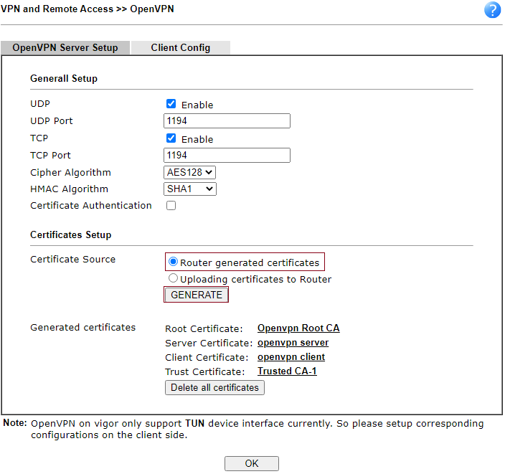505x474 pixels.
Task: Check the Certificate Authentication checkbox
Action: (x=171, y=206)
